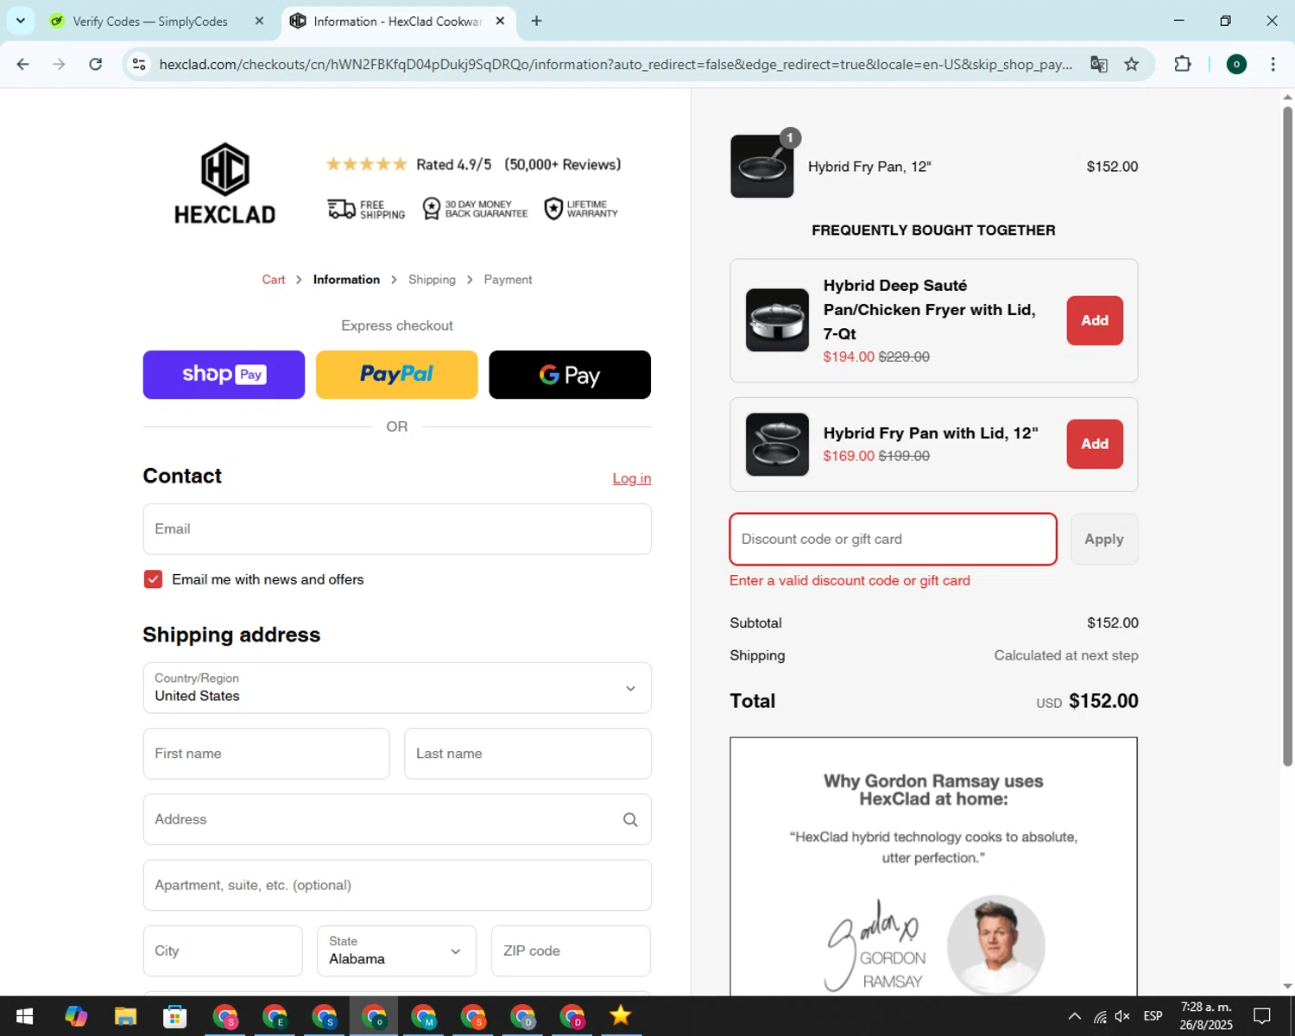Click the Payment breadcrumb step
Screen dimensions: 1295x1036
[508, 280]
